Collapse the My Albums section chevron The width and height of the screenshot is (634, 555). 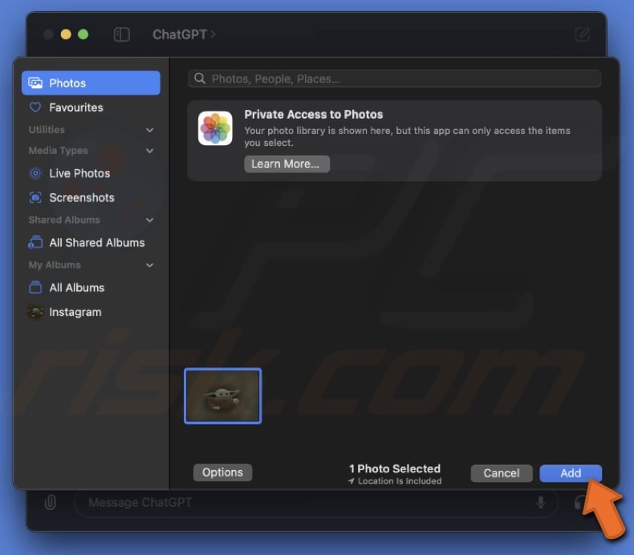(149, 265)
